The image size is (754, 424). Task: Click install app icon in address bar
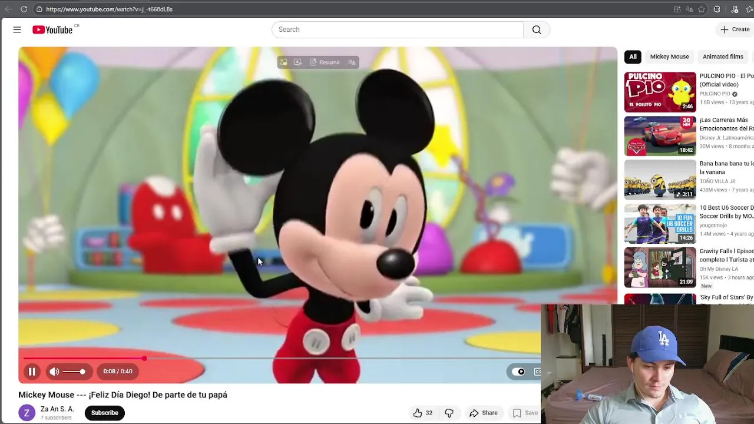pos(677,9)
